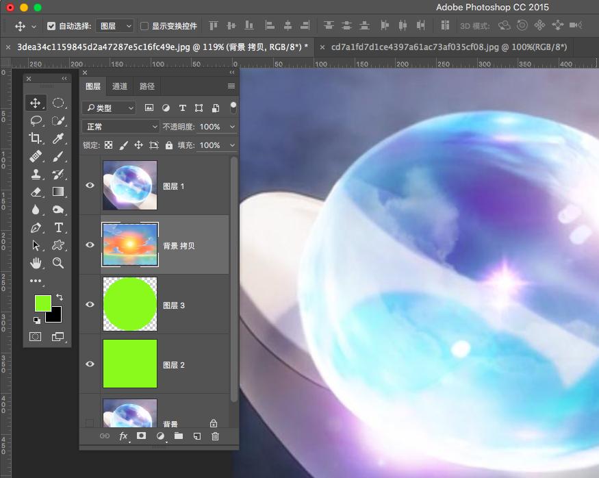Click the green foreground color swatch
599x478 pixels.
coord(43,303)
